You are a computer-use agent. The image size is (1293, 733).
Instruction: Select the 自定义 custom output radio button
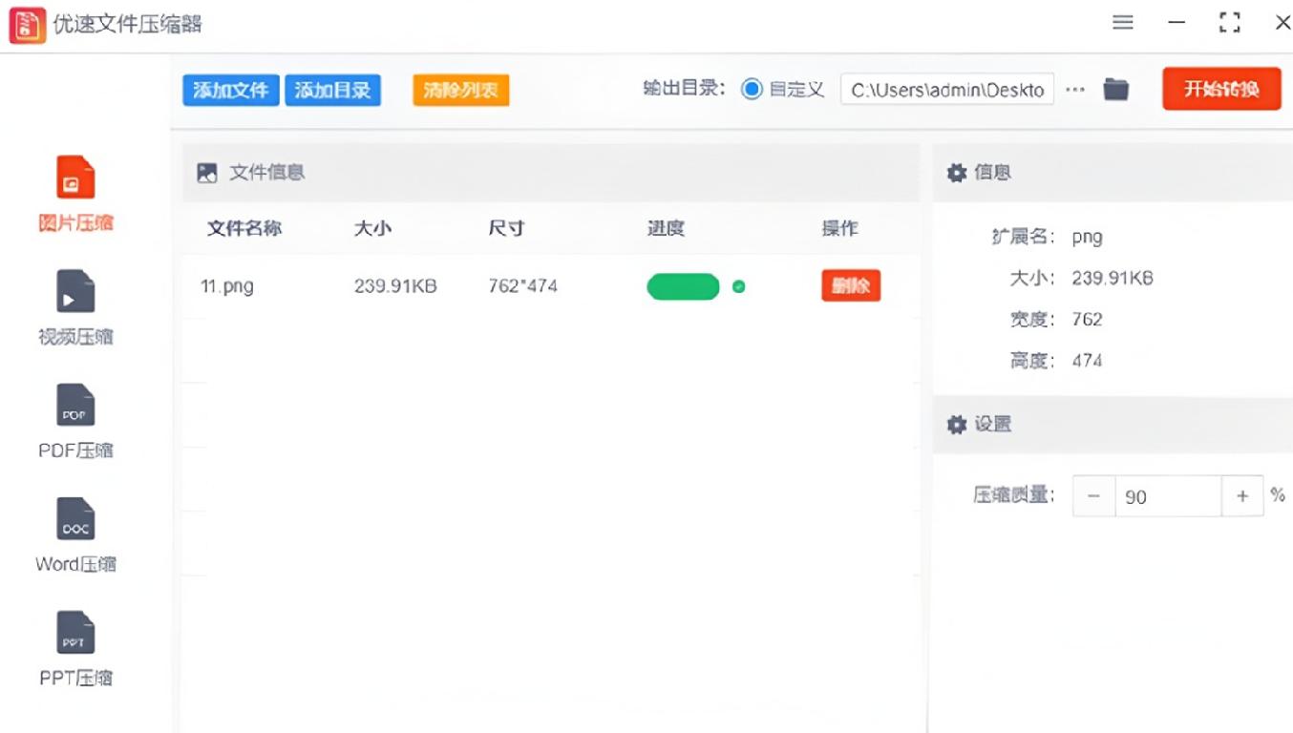click(753, 88)
